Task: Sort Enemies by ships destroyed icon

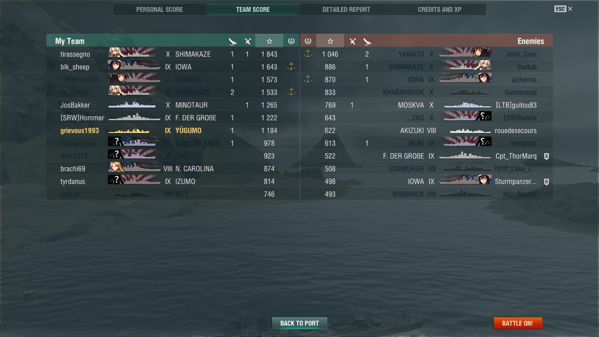Action: coord(367,41)
